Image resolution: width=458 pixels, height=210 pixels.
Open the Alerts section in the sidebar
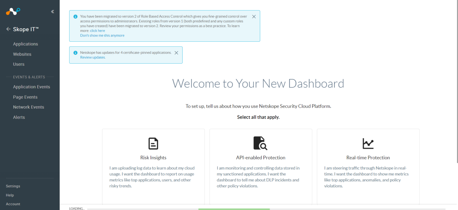[19, 117]
